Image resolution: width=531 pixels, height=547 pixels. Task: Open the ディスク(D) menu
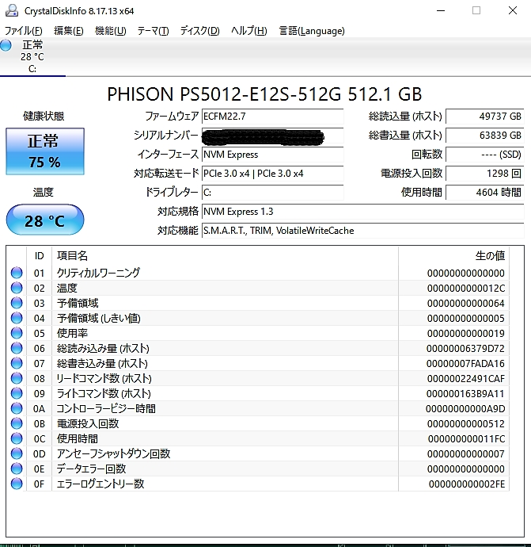tap(199, 31)
